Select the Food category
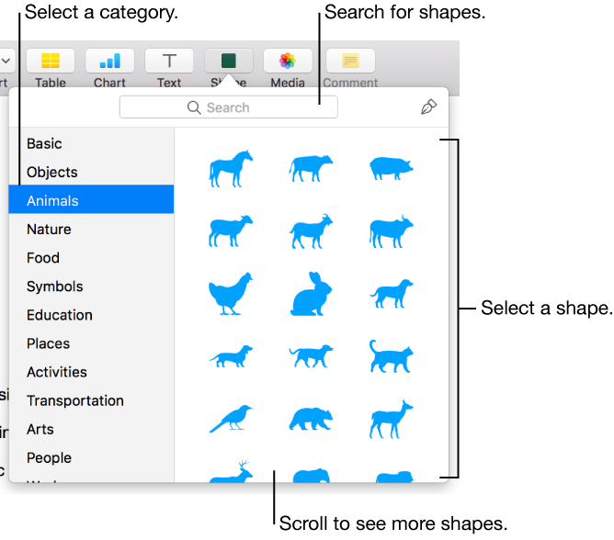 point(91,258)
